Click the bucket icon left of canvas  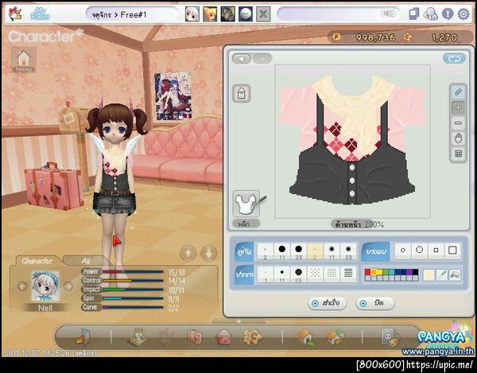(x=242, y=93)
